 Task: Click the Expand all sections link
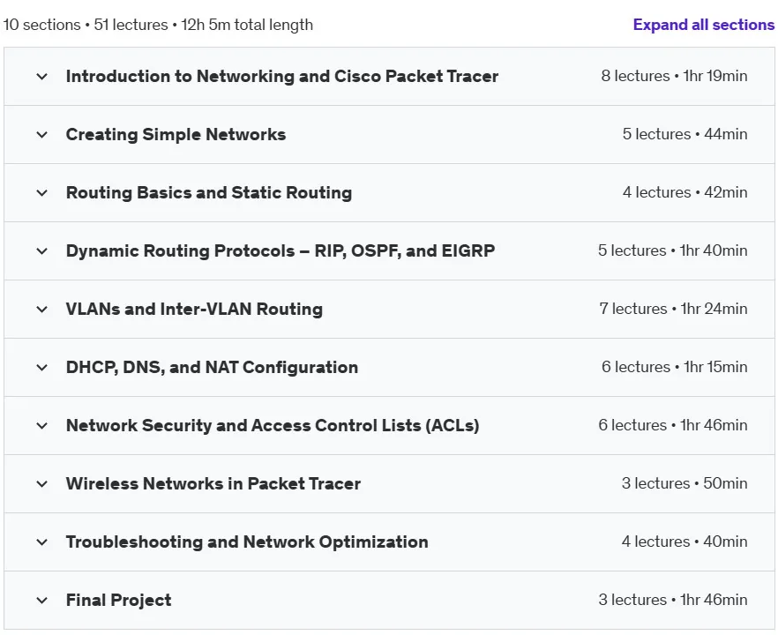pos(704,25)
